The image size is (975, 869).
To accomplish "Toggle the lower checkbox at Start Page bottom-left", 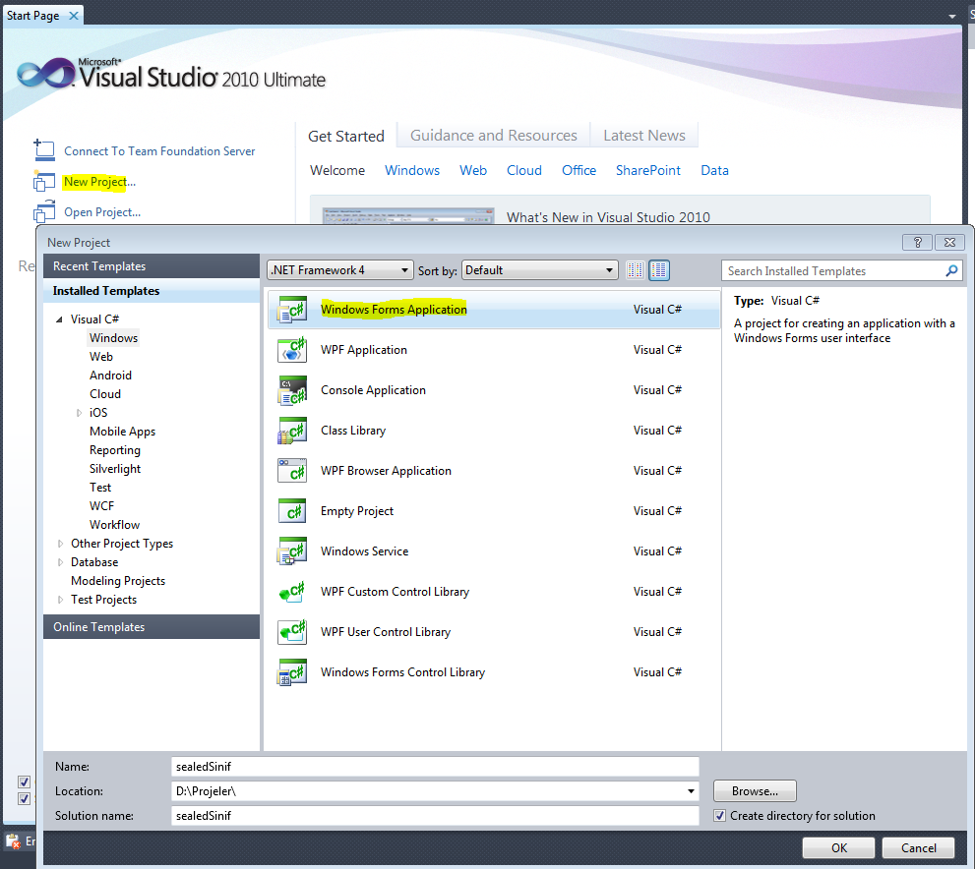I will coord(25,799).
